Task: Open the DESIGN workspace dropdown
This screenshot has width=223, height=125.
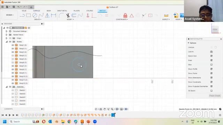Action: [x=10, y=15]
